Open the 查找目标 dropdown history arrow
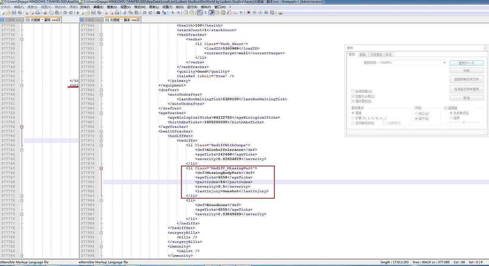Screen dimensions: 489x266 coord(445,63)
